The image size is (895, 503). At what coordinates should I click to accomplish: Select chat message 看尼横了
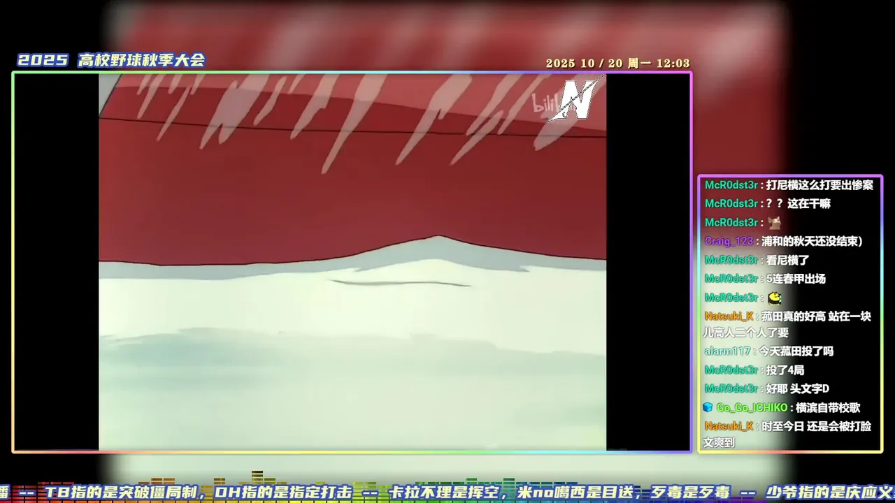[787, 260]
